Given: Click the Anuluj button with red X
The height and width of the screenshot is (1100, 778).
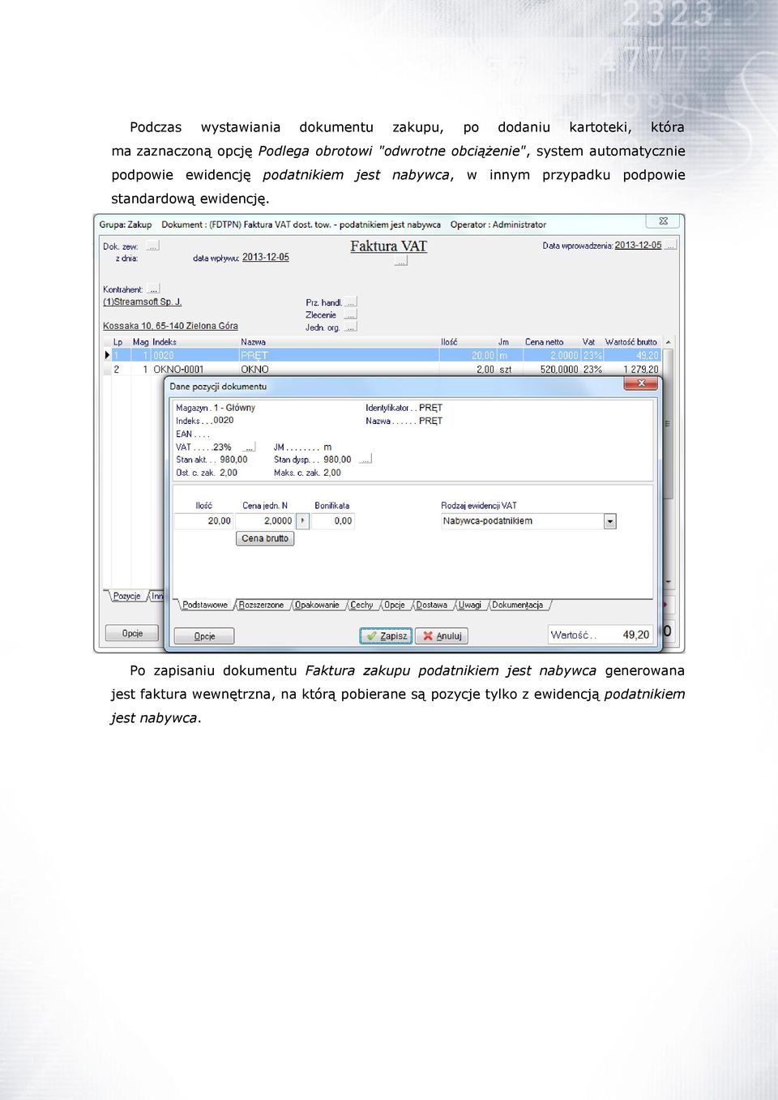Looking at the screenshot, I should click(442, 636).
